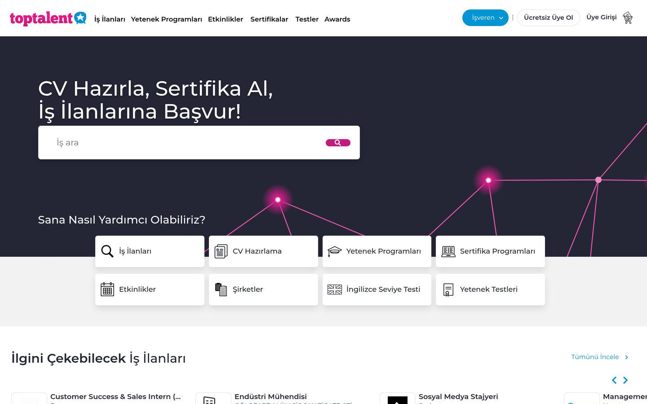This screenshot has height=404, width=647.
Task: Open the İş İlanları card with magnifier icon
Action: [x=150, y=251]
